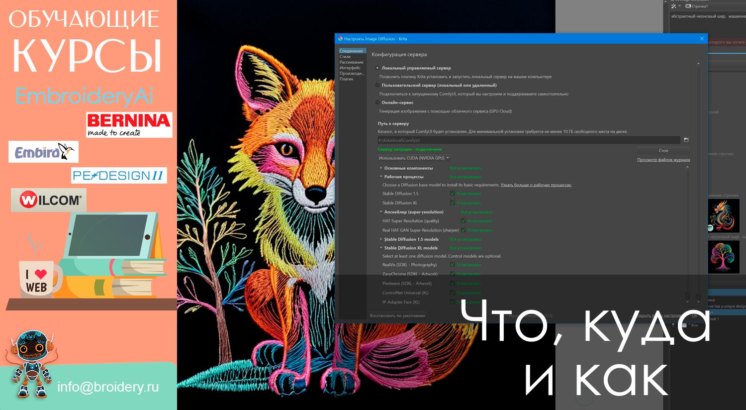
Task: Open the dropdown arrow next to the wand icon
Action: tap(680, 6)
